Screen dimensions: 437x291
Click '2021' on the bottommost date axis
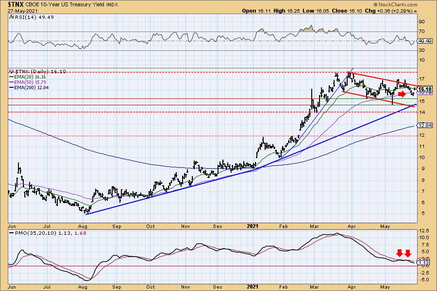(252, 287)
